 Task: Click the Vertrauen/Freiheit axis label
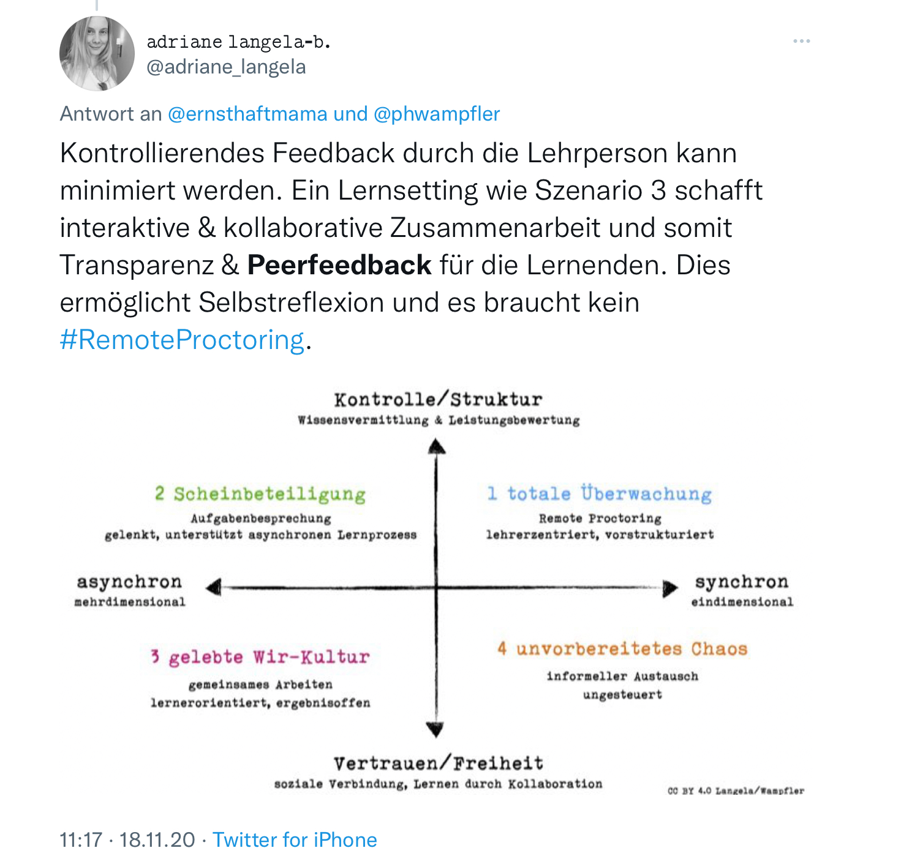438,764
